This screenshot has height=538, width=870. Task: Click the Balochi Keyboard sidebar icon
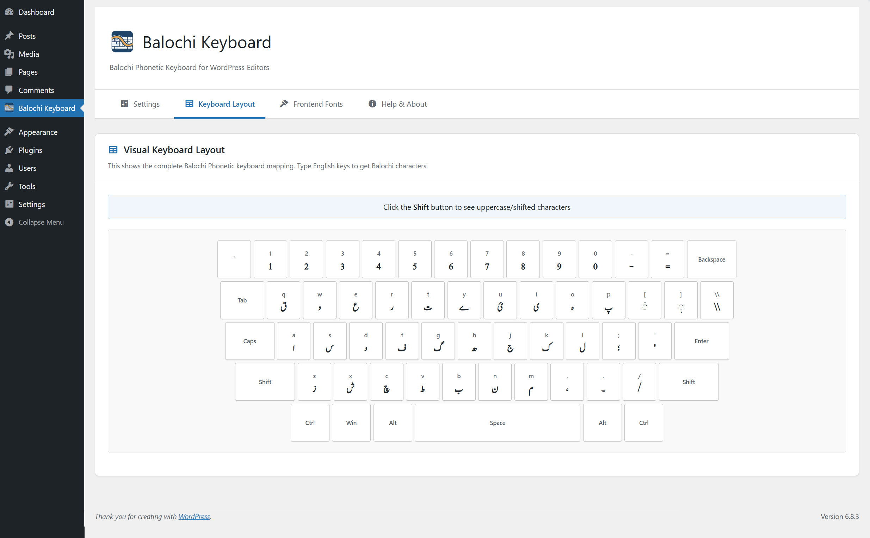point(9,108)
